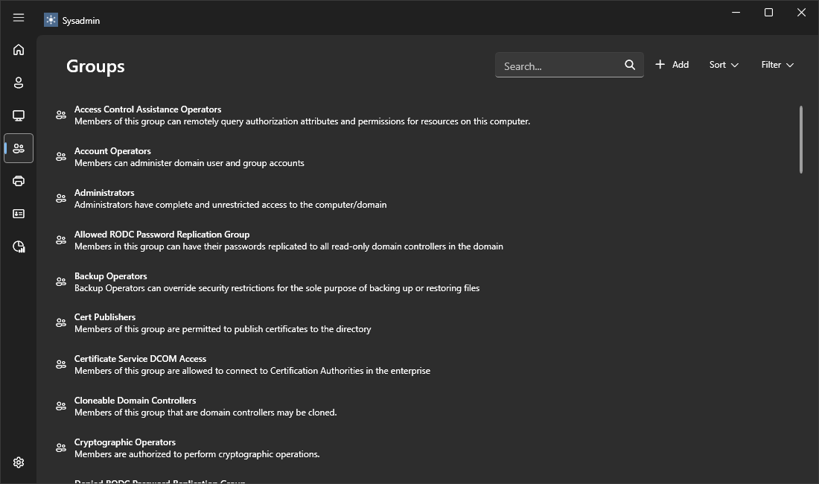Screen dimensions: 819x484
Task: Select the Backup Operators group entry
Action: [x=111, y=276]
